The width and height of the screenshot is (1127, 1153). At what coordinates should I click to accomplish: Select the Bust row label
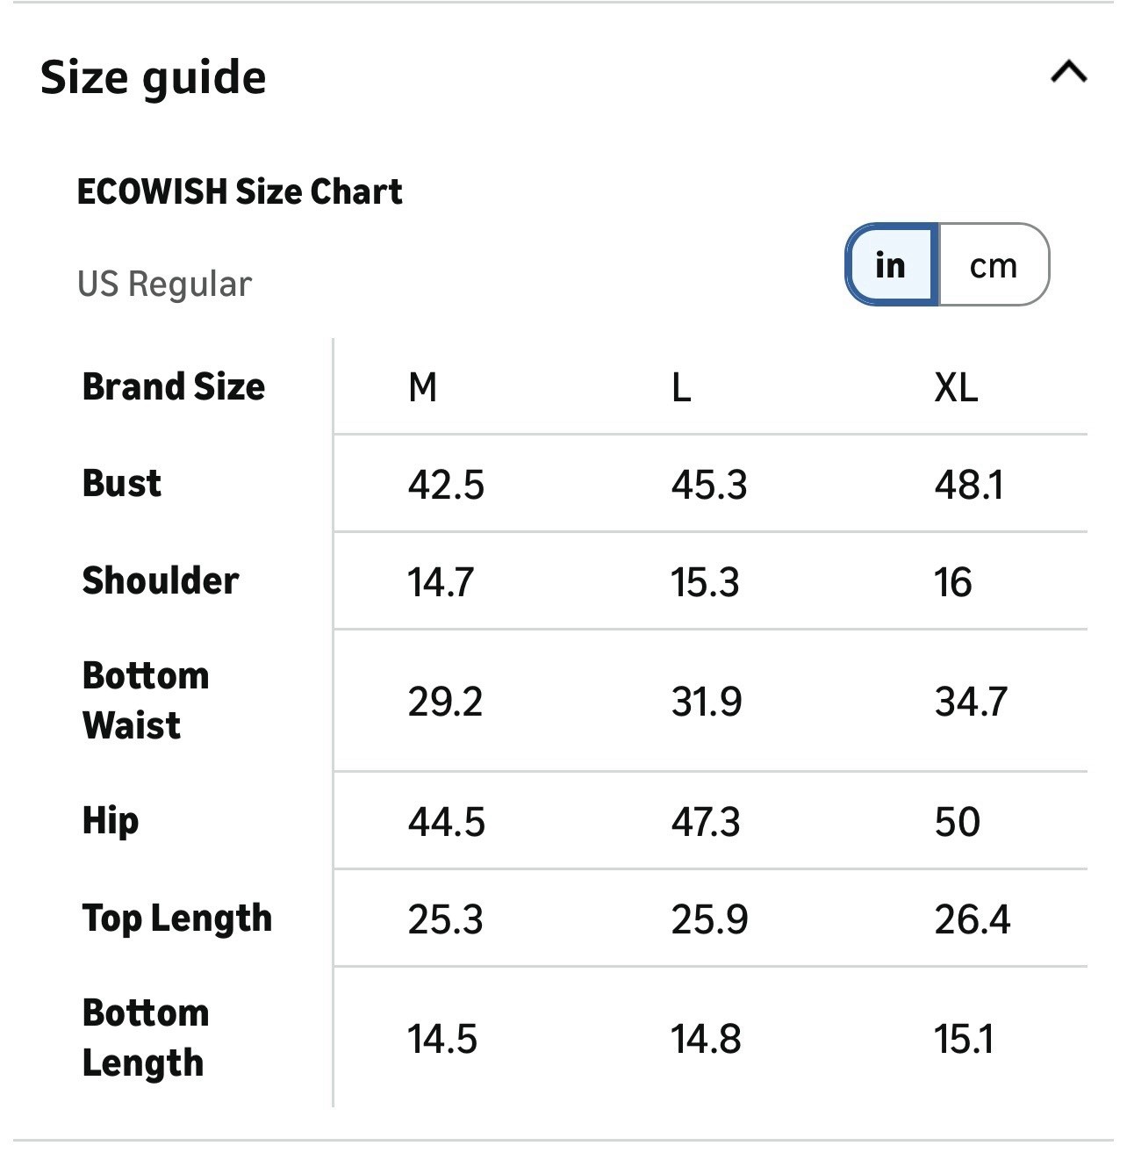(x=122, y=484)
